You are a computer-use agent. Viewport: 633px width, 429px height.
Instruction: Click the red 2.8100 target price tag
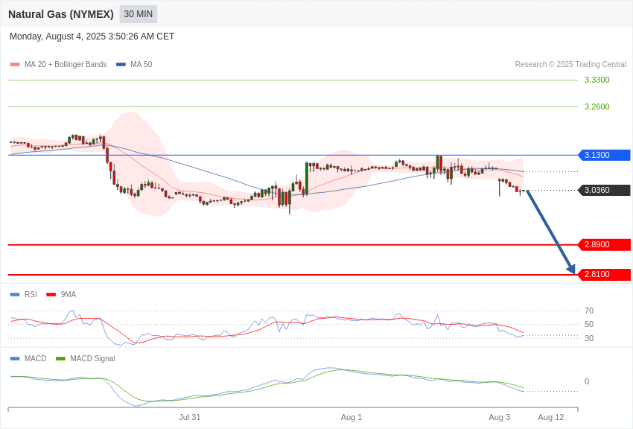click(x=604, y=274)
